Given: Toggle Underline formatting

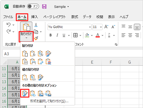Looking at the screenshot, I should pos(64,35).
